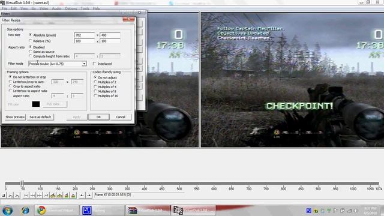
Task: Launch Internet Explorer from the taskbar
Action: click(25, 211)
